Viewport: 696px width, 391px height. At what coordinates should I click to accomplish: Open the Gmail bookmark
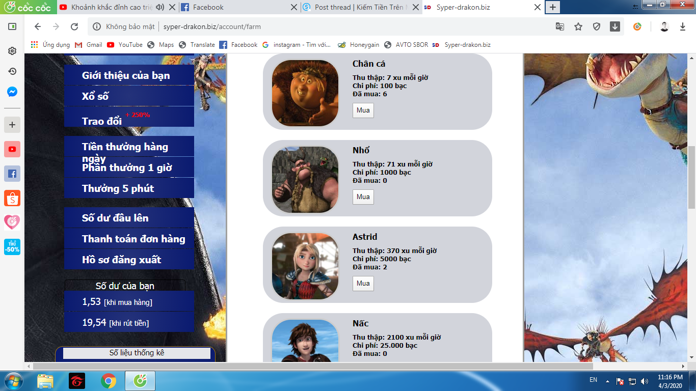point(88,45)
